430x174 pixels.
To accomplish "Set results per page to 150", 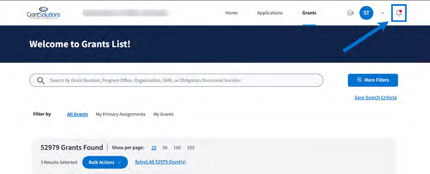I will [x=190, y=148].
